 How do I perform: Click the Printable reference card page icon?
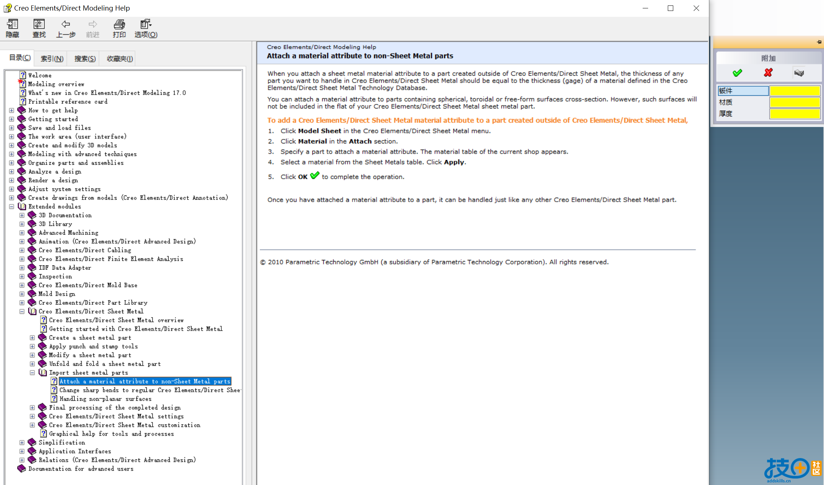coord(23,101)
